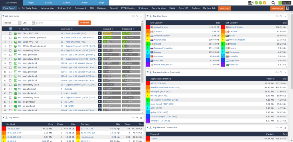Open the row 2 Port Trunk dropdown arrow
293x142 pixels.
click(100, 37)
